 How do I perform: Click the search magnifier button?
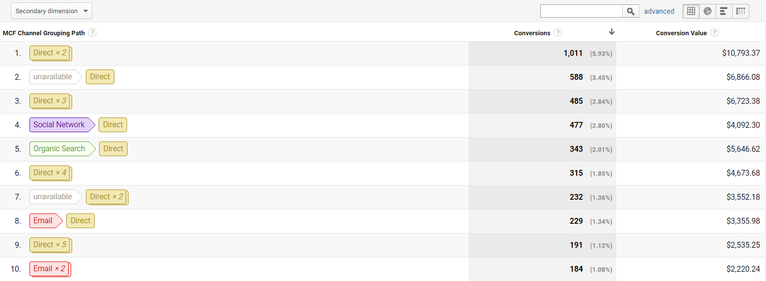(631, 11)
